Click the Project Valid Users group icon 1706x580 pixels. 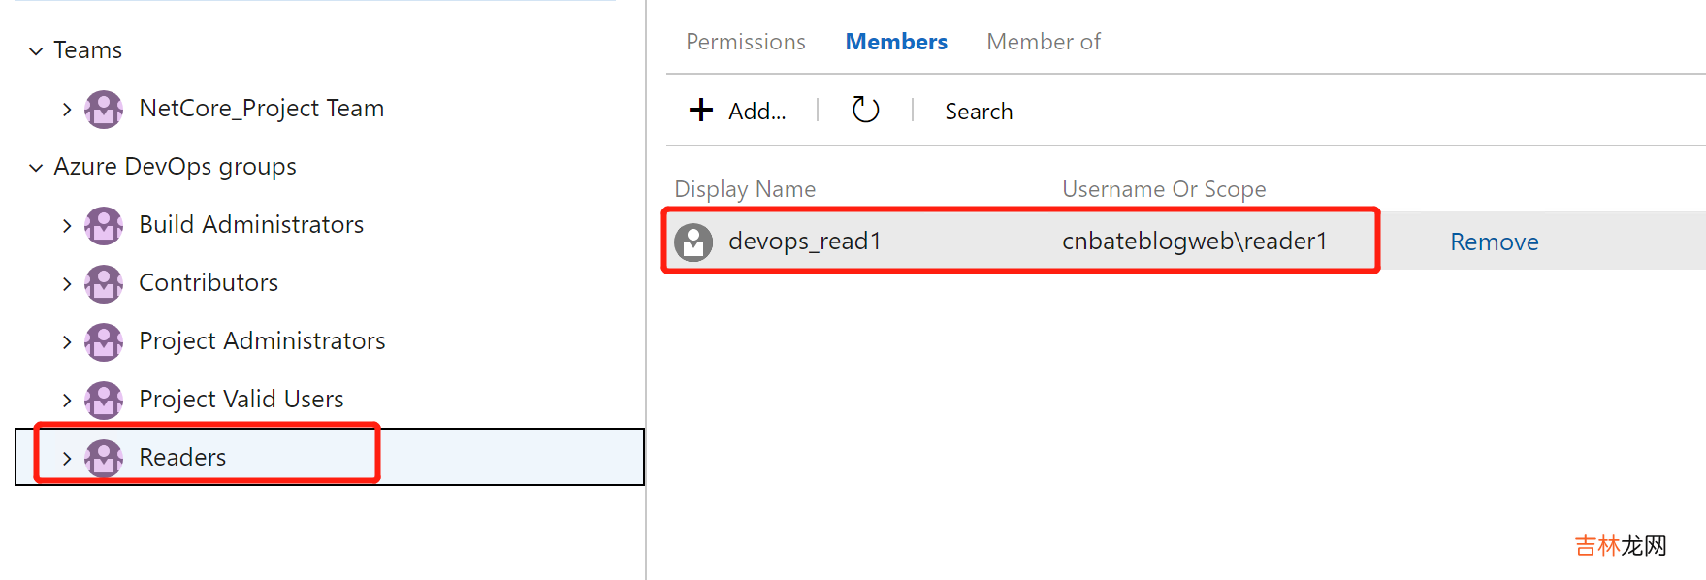pos(104,400)
